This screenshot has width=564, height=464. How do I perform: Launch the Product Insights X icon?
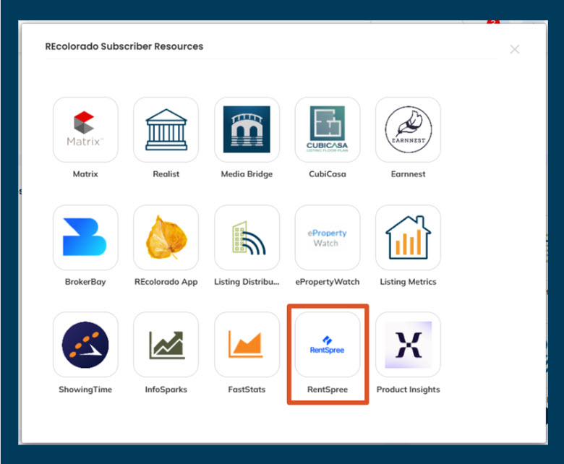pos(408,345)
